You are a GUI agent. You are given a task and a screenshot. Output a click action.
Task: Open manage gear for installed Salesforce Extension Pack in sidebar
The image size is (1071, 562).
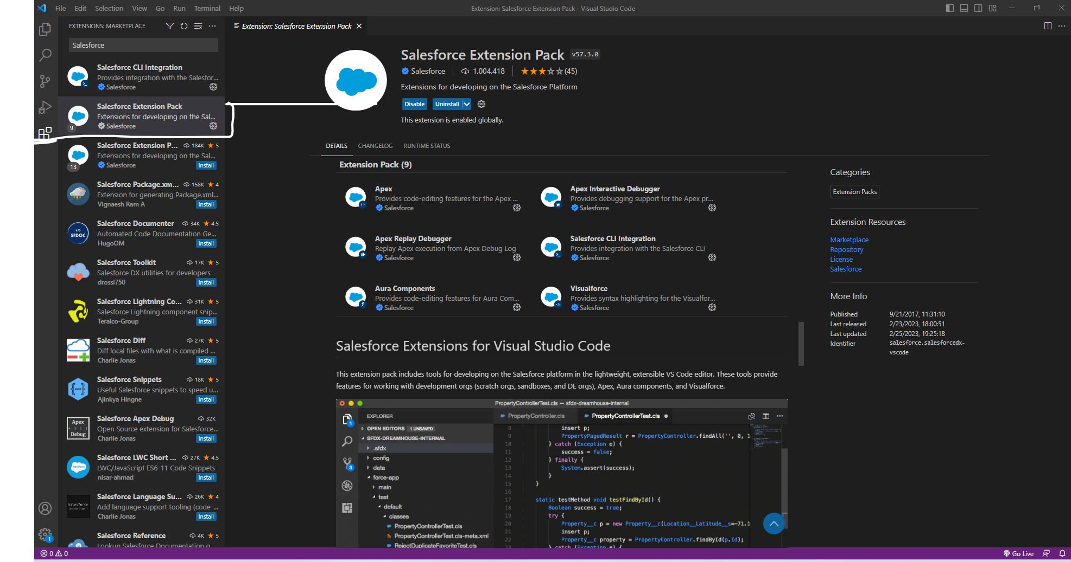[x=213, y=126]
